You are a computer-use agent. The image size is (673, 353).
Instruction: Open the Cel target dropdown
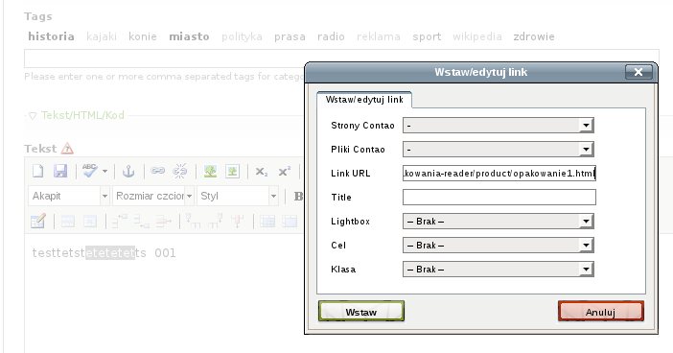click(499, 246)
